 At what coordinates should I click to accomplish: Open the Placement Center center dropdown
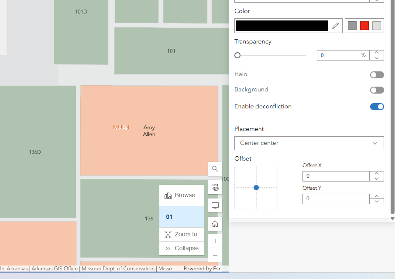tap(309, 143)
